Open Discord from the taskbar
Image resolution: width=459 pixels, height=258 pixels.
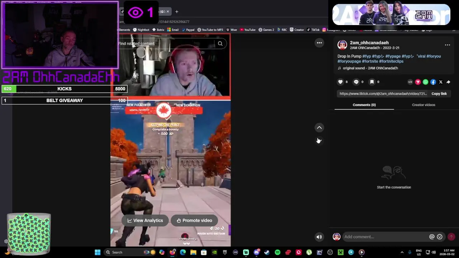coord(256,252)
